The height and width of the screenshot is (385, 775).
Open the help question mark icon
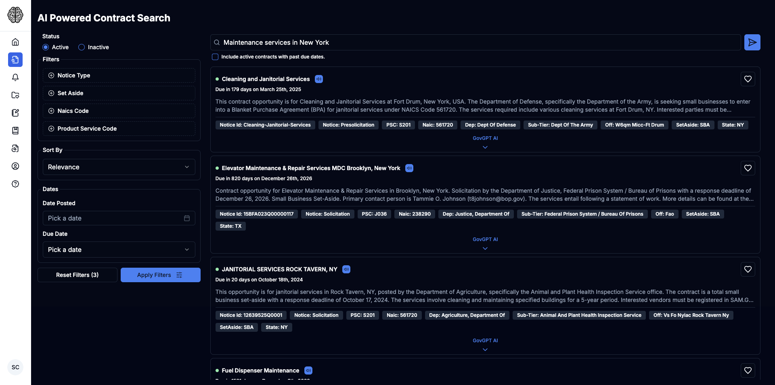(x=15, y=184)
